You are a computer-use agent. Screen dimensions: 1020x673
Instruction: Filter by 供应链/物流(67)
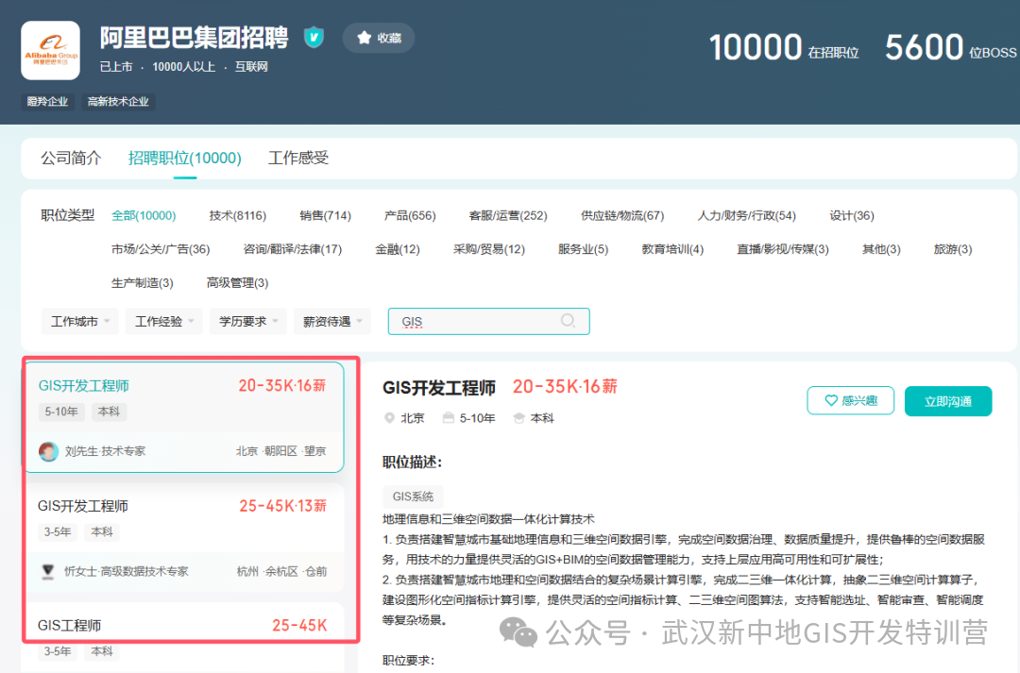[621, 215]
